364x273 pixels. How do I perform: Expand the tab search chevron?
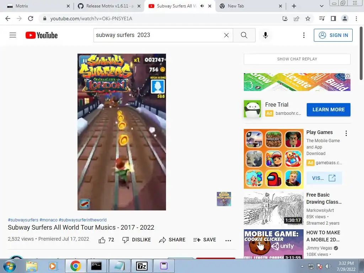click(x=321, y=6)
